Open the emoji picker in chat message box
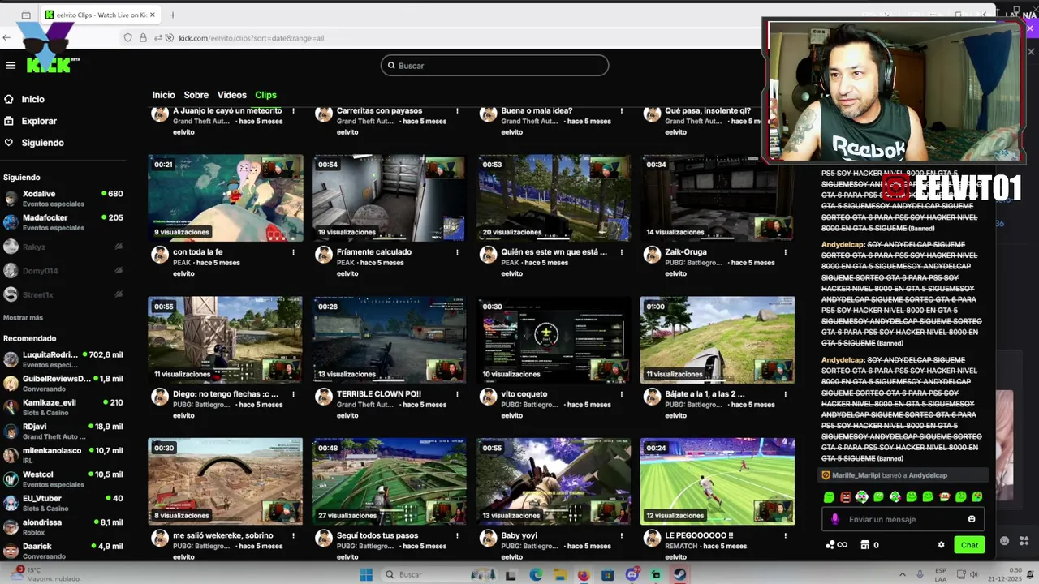The image size is (1039, 584). 972,519
